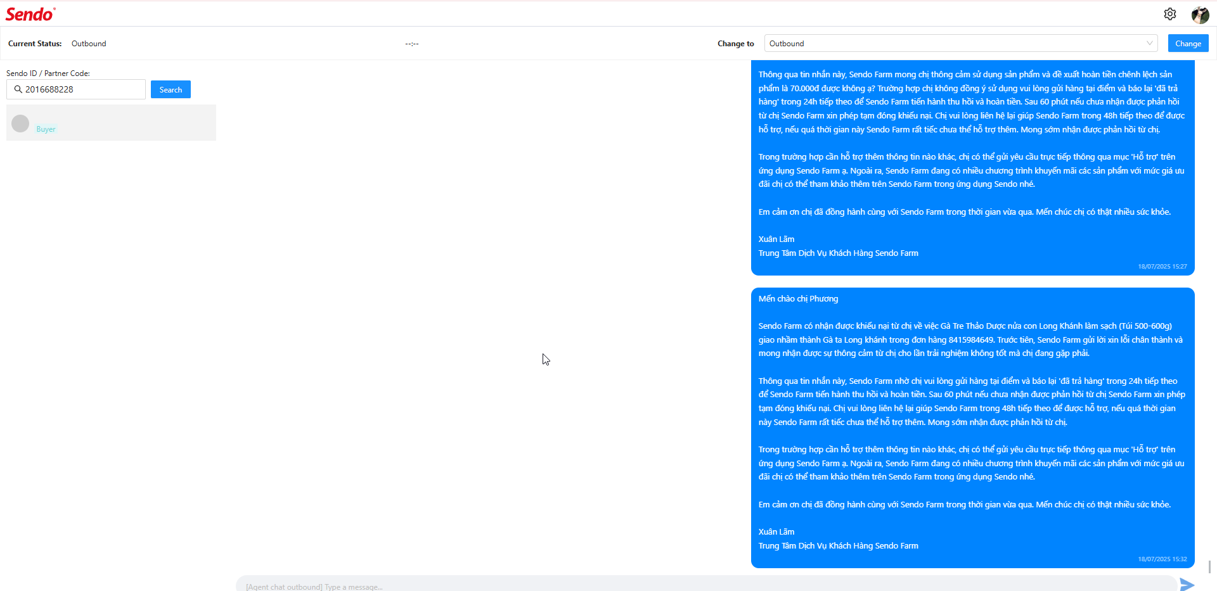Click the 18/07/2025 15:27 timestamp
1217x591 pixels.
coord(1162,267)
